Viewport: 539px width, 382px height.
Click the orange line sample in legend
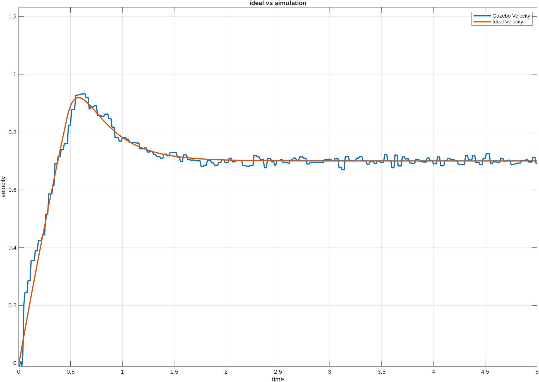(x=482, y=22)
